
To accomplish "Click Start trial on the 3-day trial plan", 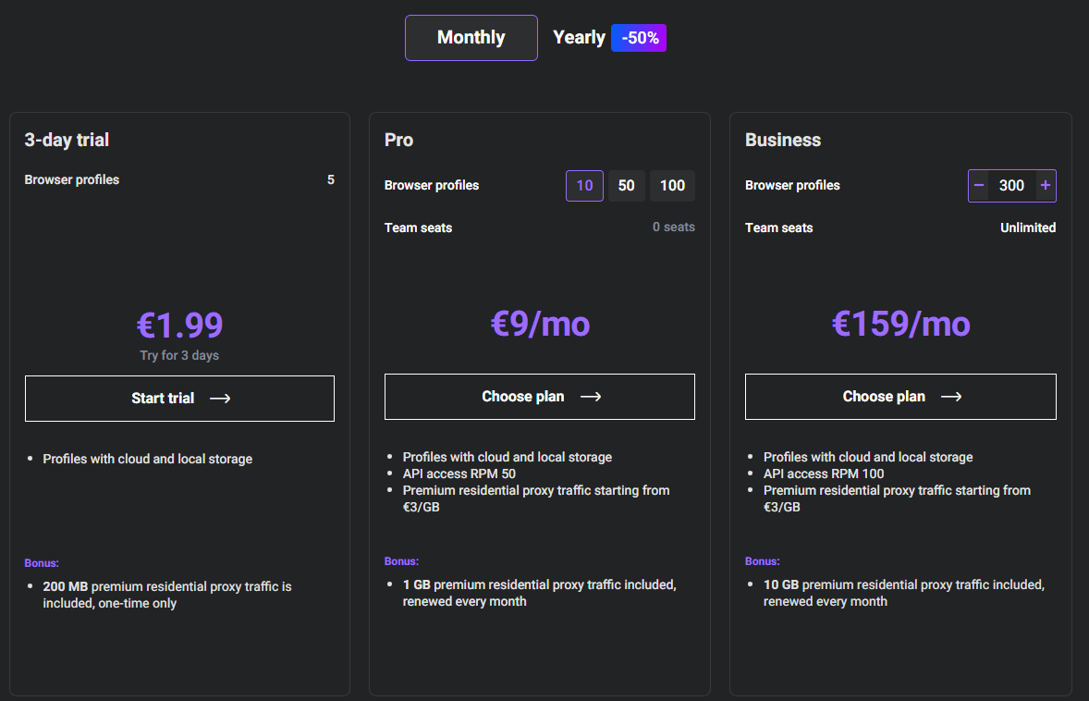I will (179, 398).
